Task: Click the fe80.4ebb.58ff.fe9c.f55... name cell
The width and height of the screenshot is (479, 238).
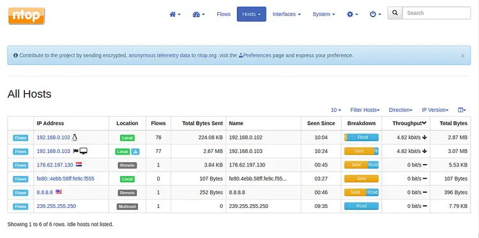Action: pos(258,179)
